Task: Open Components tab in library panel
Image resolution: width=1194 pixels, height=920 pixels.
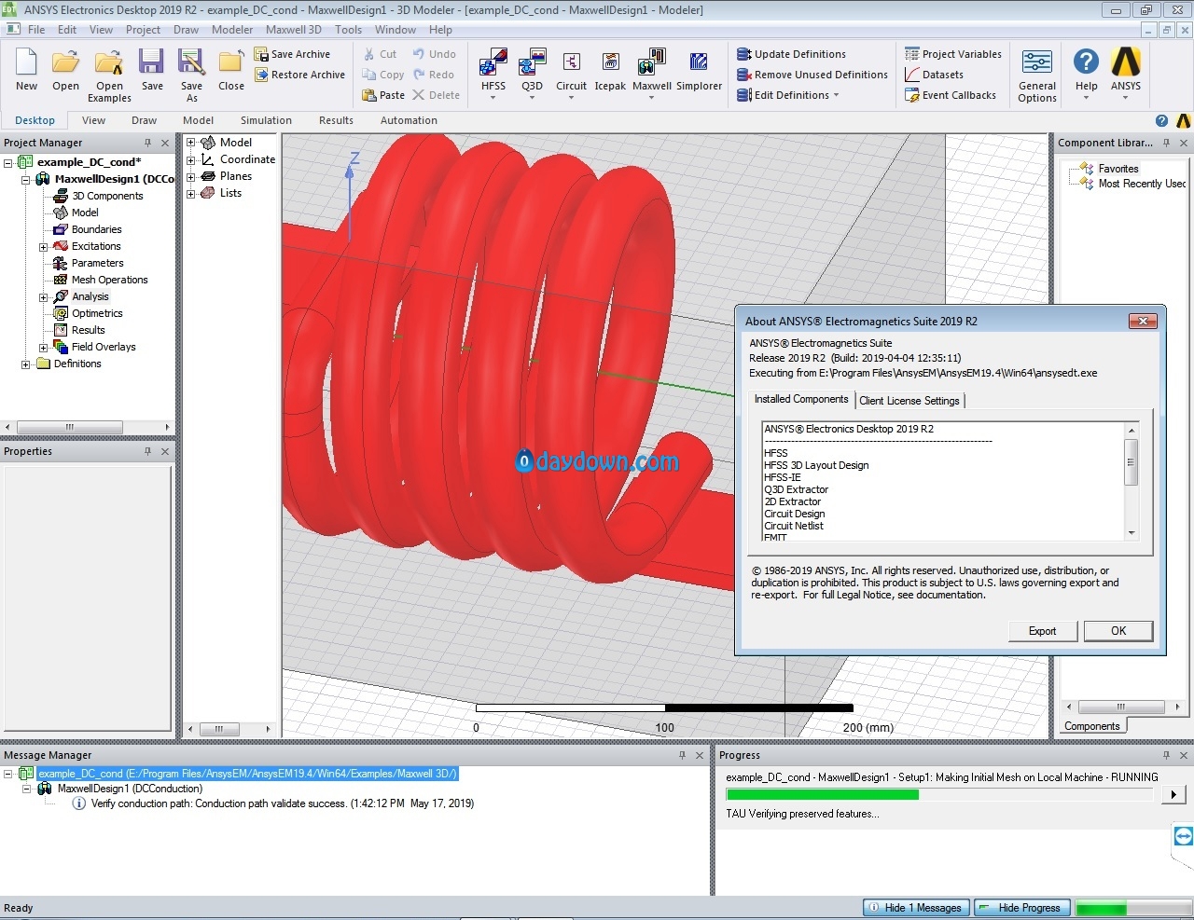Action: [1092, 726]
